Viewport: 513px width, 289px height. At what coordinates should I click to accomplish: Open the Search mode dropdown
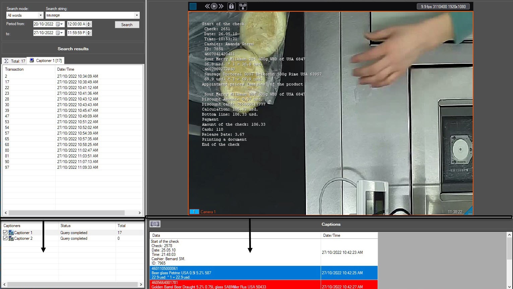point(41,15)
